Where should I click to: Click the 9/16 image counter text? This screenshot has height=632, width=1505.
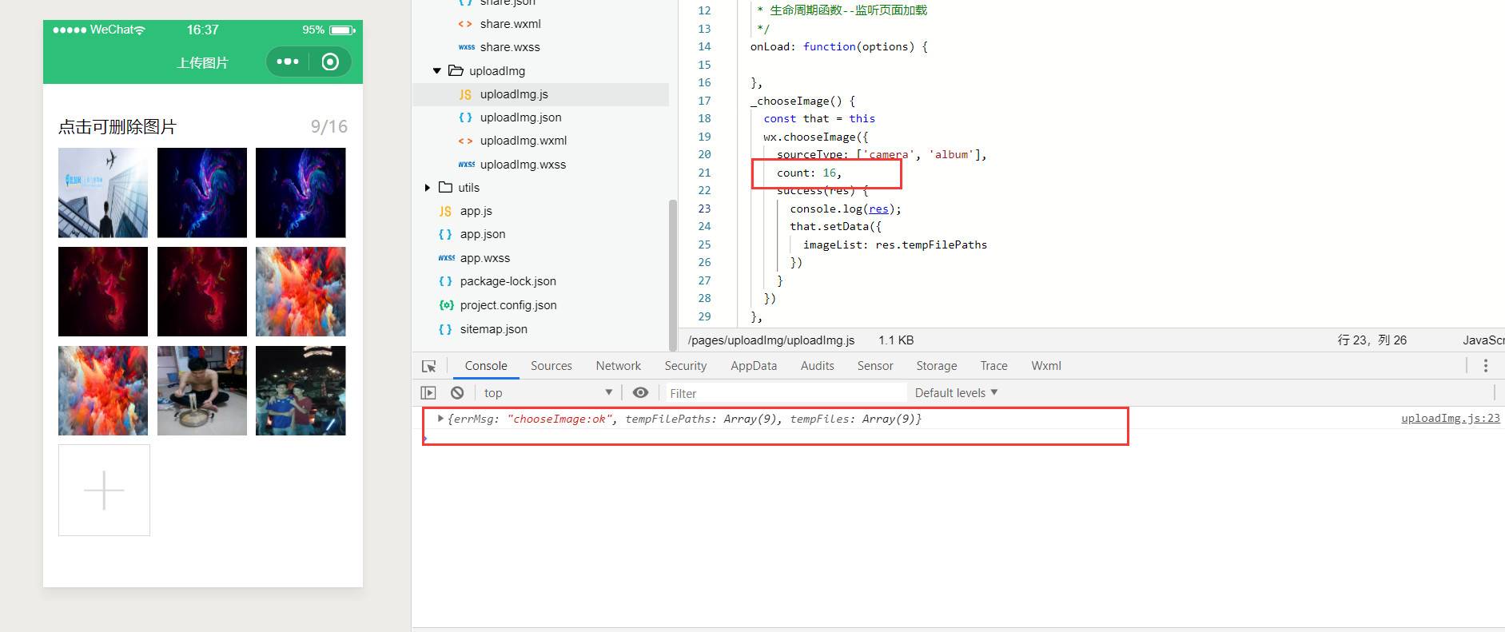pyautogui.click(x=329, y=126)
